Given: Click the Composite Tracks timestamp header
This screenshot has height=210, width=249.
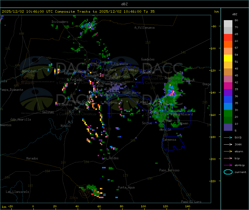Looking at the screenshot, I should click(x=78, y=12).
